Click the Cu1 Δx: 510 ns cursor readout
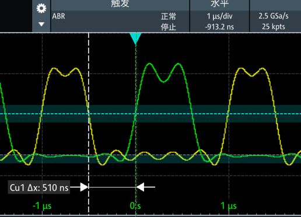Screen dimensions: 301x217 (x=39, y=188)
